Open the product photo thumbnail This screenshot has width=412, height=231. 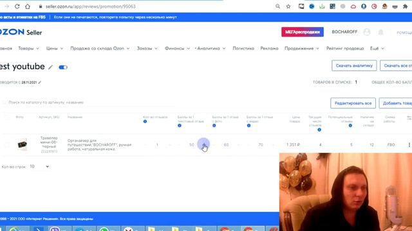(x=23, y=144)
